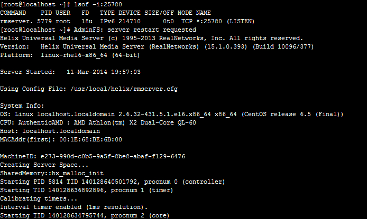367x219 pixels.
Task: Select the MAC address 00:1E:68:BE:6B:00
Action: coord(90,140)
